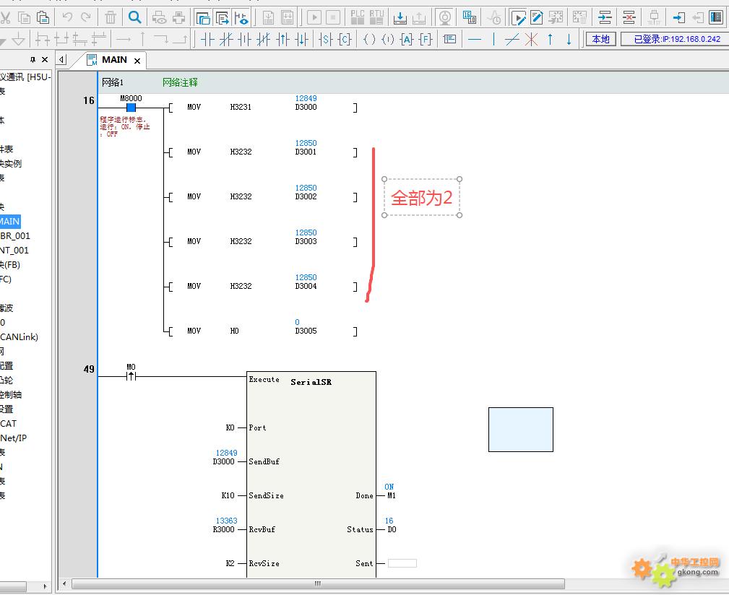Click the paste clipboard icon
This screenshot has width=729, height=595.
pyautogui.click(x=43, y=17)
